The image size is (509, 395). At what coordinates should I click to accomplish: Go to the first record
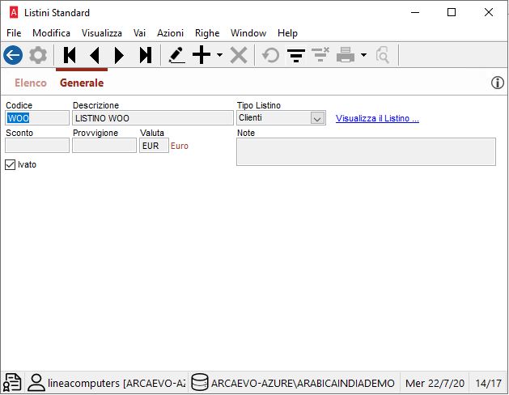70,55
